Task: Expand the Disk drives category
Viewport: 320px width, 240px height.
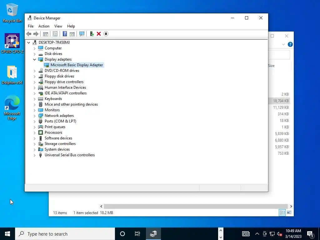Action: point(34,54)
